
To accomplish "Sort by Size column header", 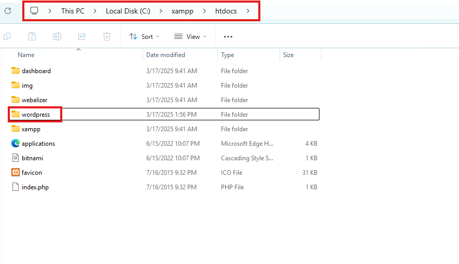I will [288, 55].
